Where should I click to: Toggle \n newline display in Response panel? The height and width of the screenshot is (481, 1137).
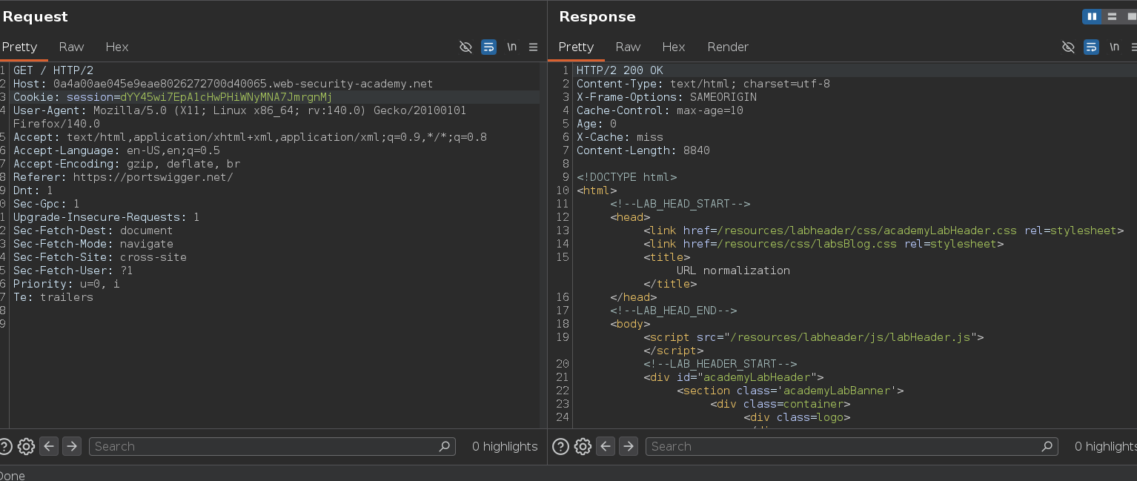(x=1114, y=47)
